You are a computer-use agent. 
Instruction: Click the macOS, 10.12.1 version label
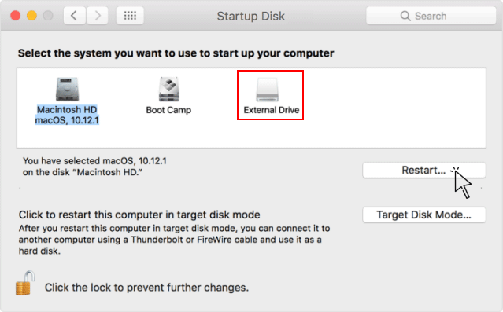point(67,120)
